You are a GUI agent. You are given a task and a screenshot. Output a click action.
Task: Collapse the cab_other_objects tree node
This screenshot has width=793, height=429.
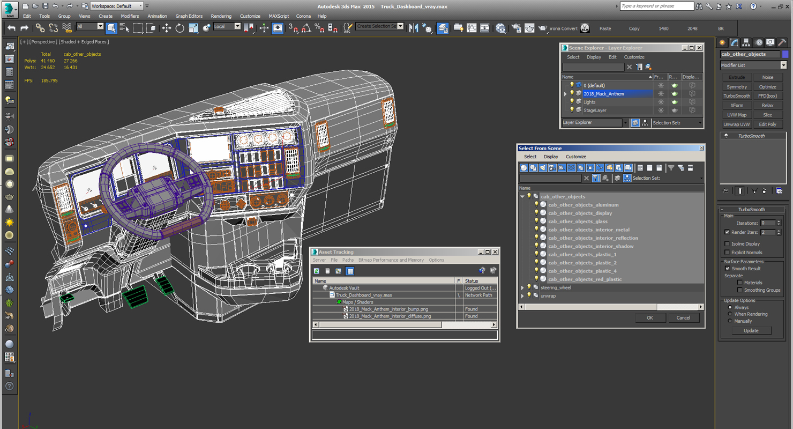click(x=522, y=196)
